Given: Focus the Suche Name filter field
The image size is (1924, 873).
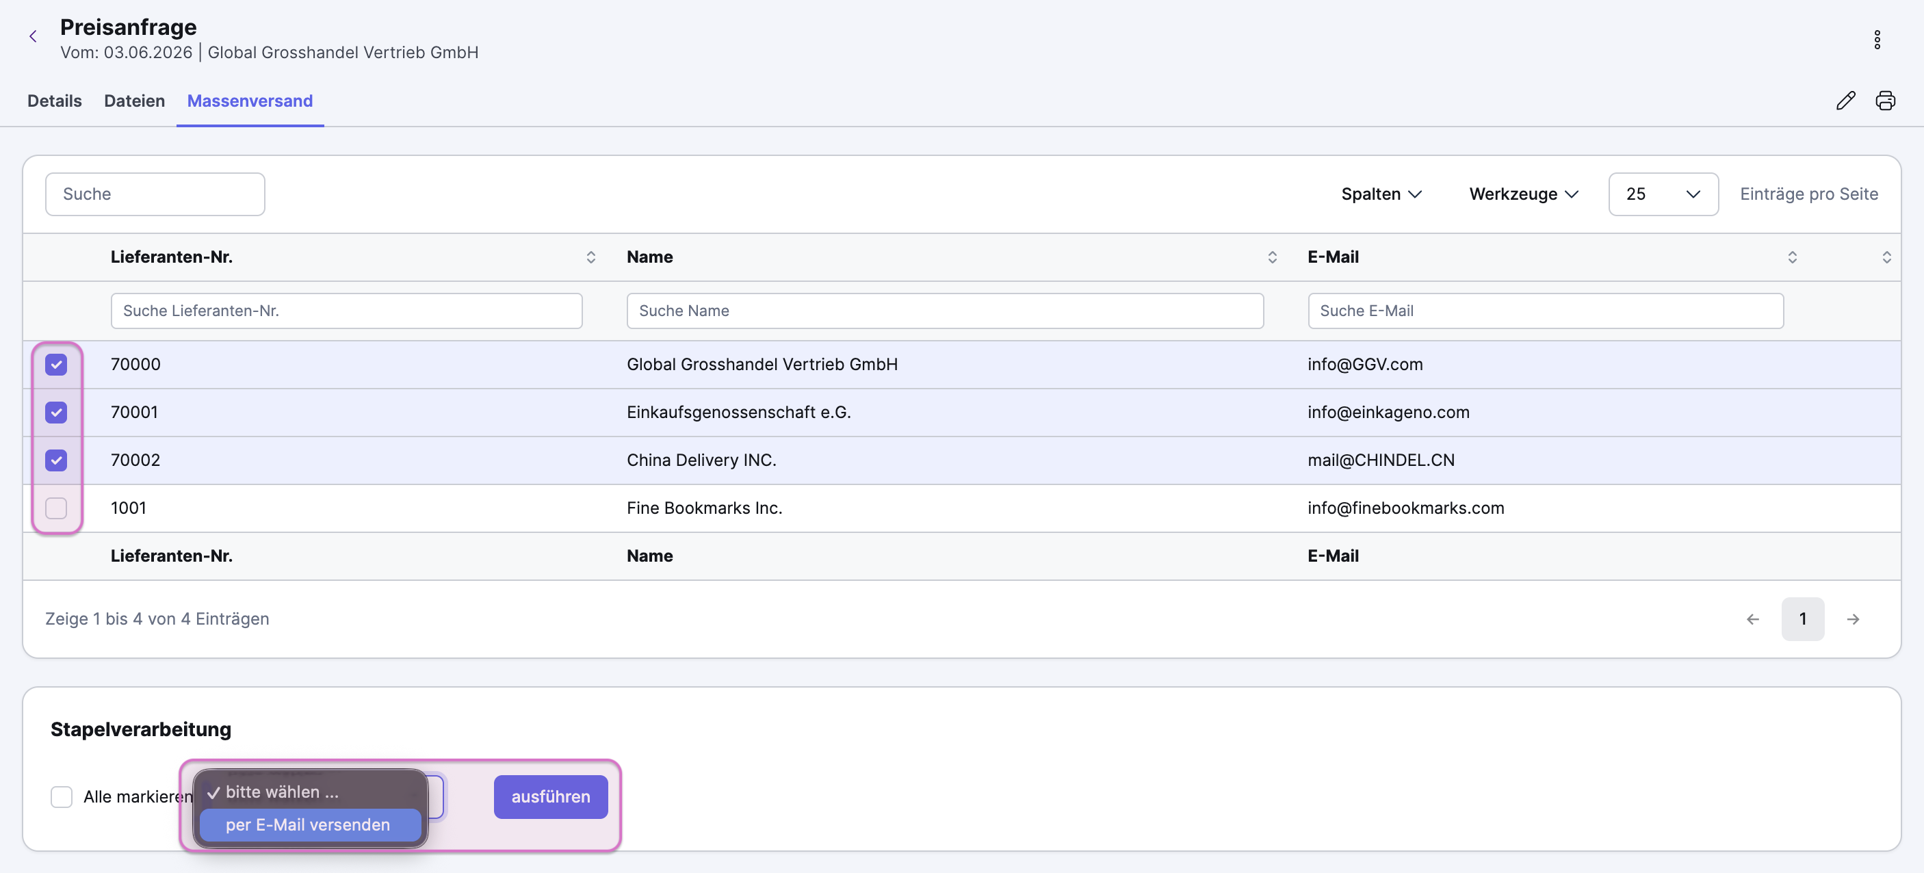Looking at the screenshot, I should [945, 311].
